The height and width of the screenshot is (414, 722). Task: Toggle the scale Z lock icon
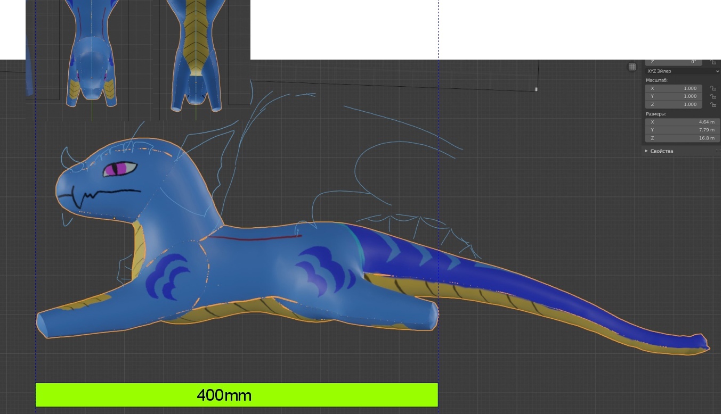click(x=713, y=104)
